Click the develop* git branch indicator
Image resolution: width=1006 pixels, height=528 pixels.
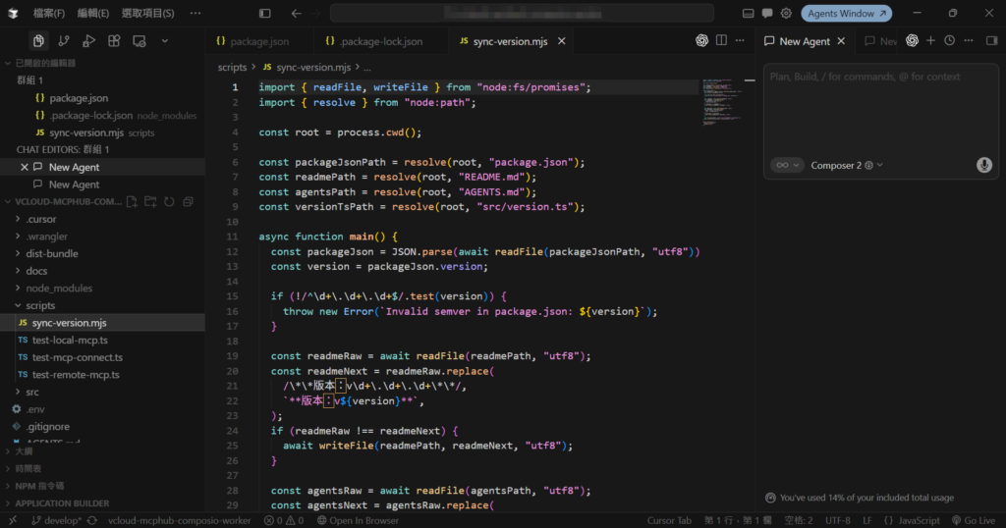tap(57, 520)
